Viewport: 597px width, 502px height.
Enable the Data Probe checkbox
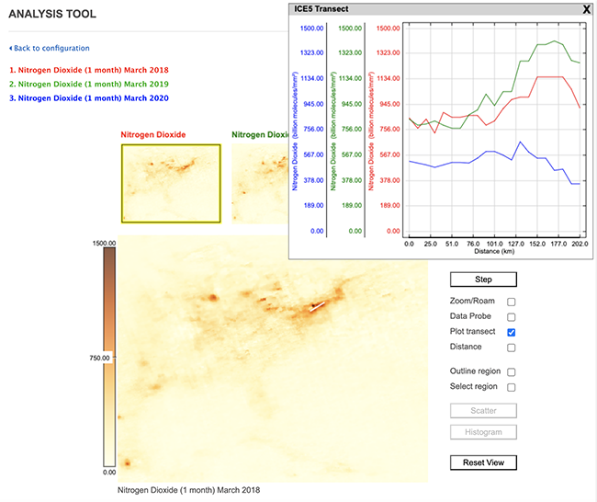(x=512, y=316)
